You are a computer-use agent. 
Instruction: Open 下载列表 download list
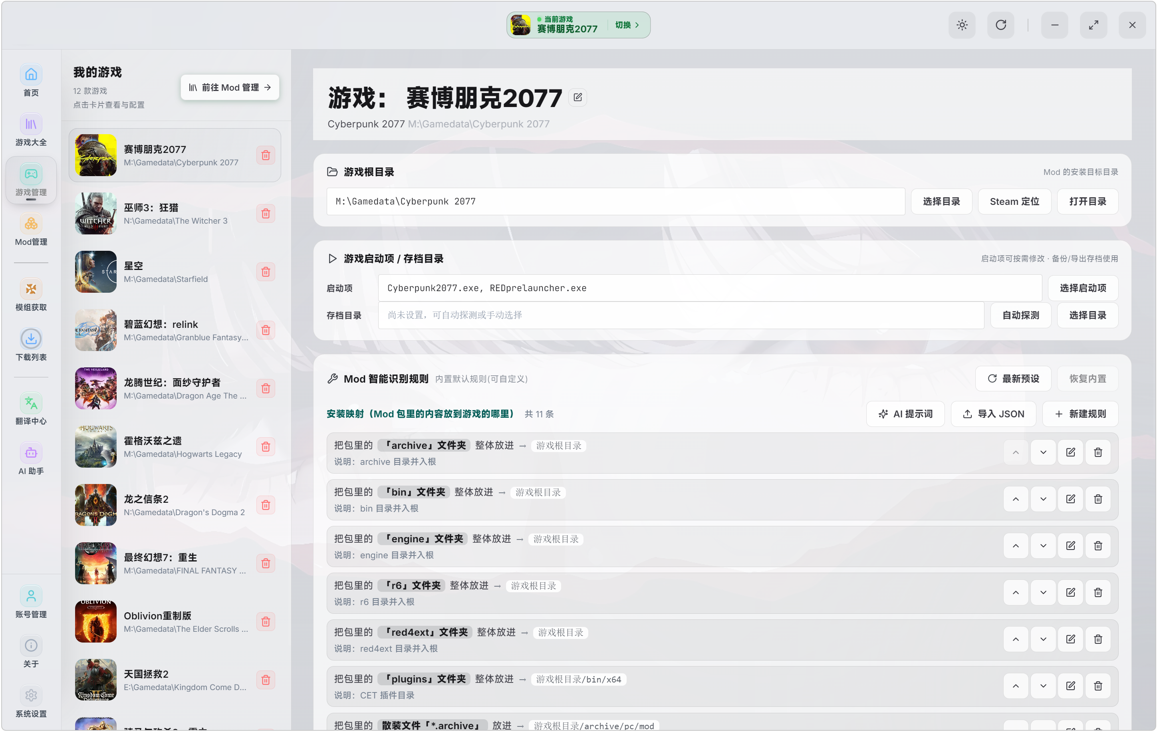[x=31, y=345]
